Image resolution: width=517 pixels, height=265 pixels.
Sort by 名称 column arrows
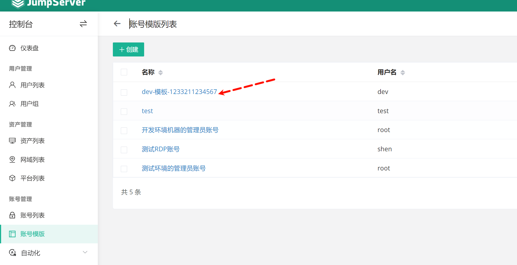(161, 72)
